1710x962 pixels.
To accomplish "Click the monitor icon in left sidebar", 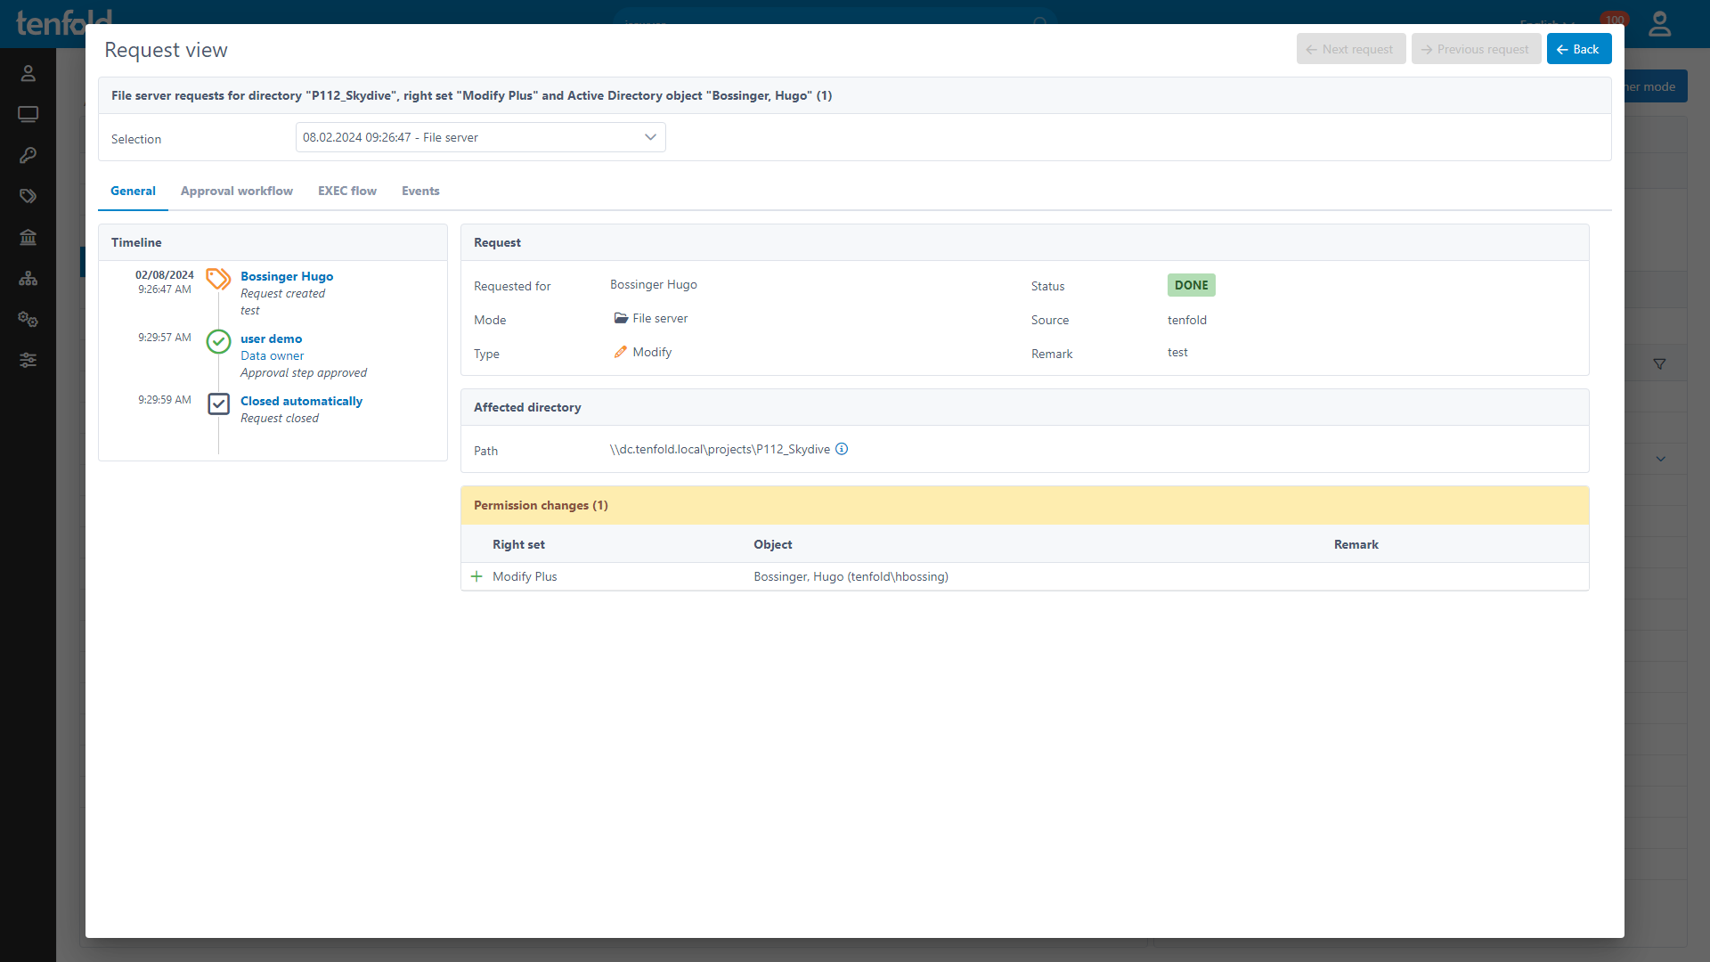I will coord(28,114).
